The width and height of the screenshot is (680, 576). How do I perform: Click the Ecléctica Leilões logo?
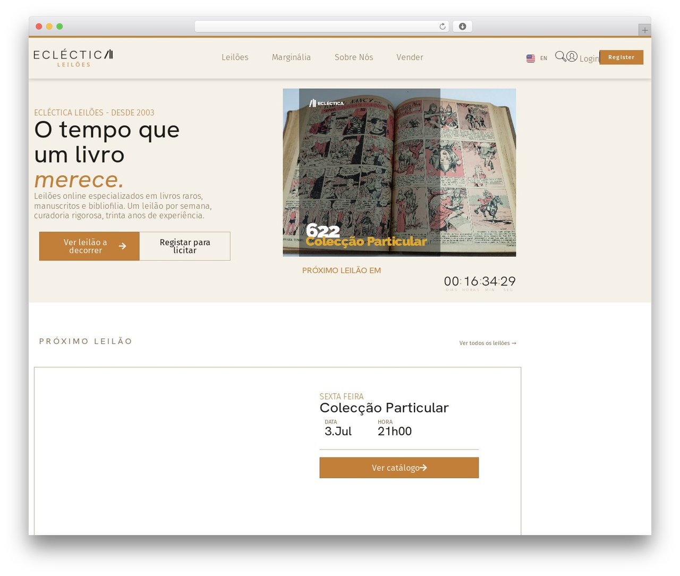coord(73,58)
